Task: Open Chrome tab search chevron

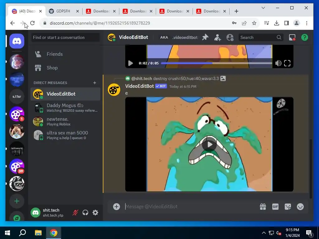Action: point(263,8)
